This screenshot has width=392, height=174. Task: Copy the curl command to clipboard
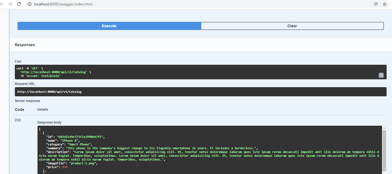pos(381,75)
